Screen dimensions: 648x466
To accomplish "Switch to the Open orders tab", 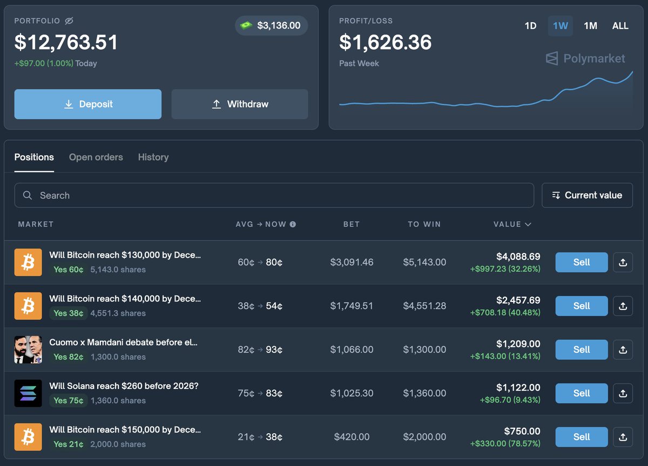I will (x=96, y=157).
